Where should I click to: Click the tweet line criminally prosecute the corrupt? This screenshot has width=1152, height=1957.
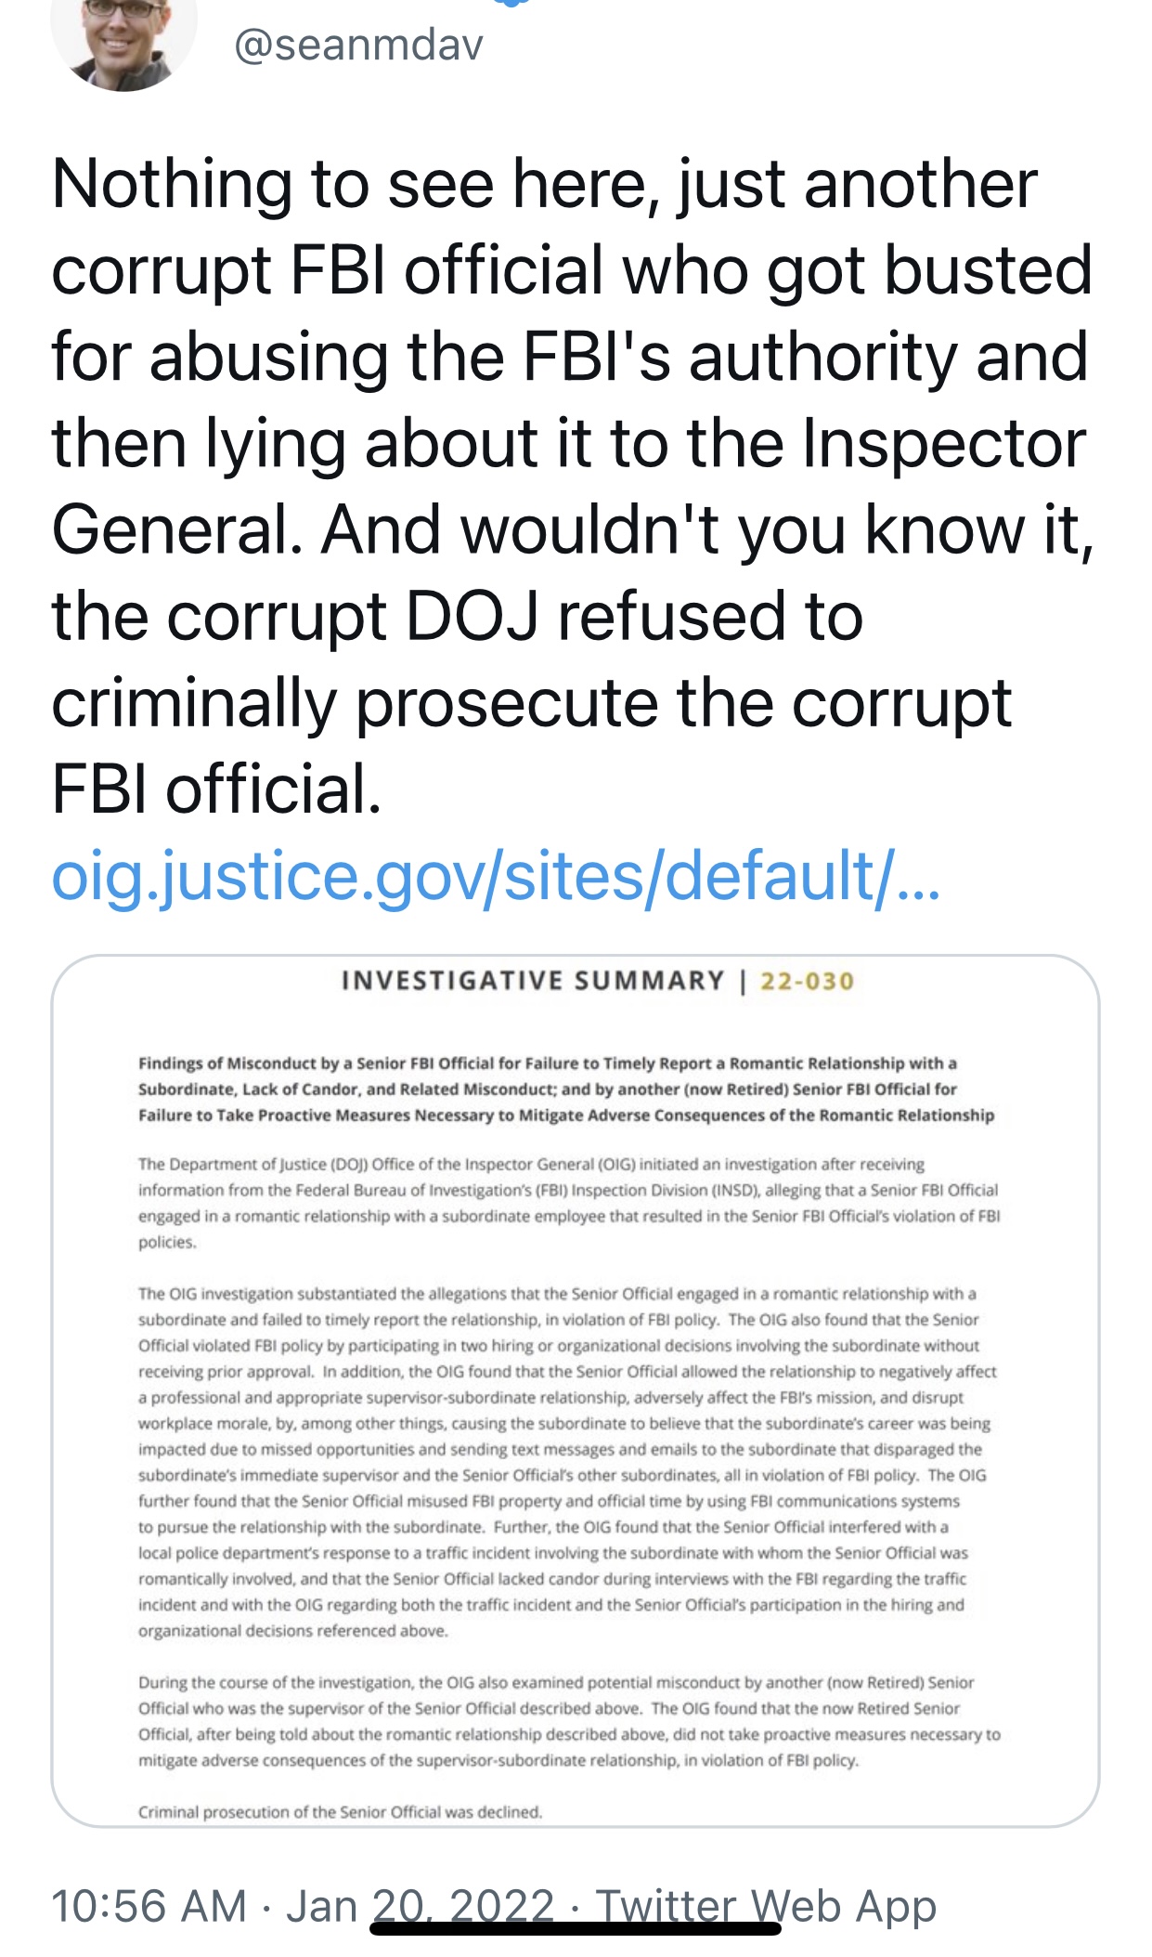531,704
